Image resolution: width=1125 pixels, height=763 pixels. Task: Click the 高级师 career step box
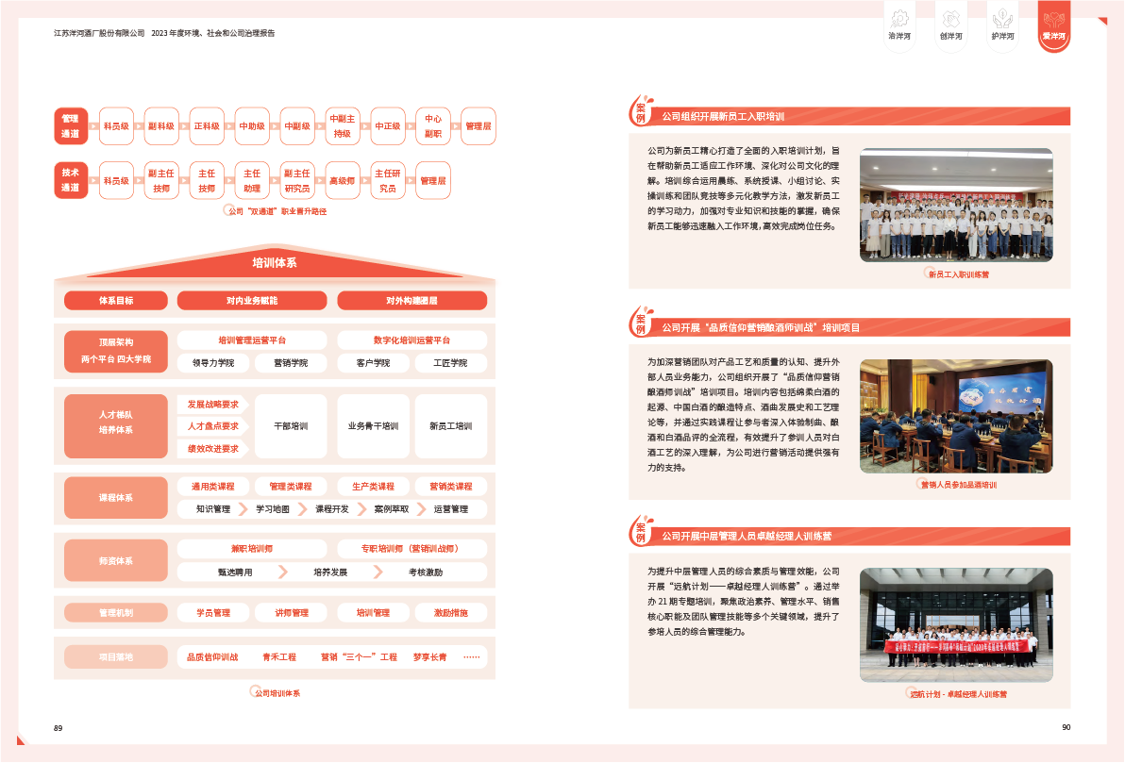click(342, 180)
